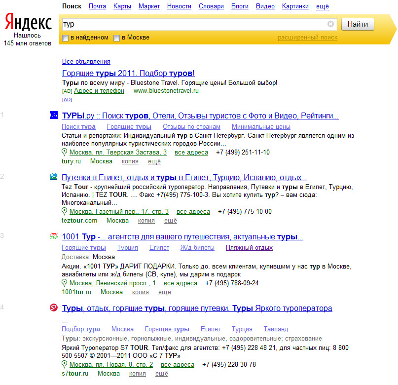Open S7 Tour 'Туры, отдых, горящие туры' result title
This screenshot has height=385, width=398.
tap(197, 308)
